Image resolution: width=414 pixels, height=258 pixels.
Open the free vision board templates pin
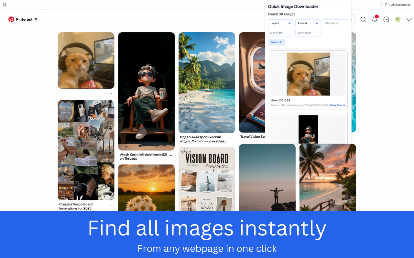coord(207,179)
